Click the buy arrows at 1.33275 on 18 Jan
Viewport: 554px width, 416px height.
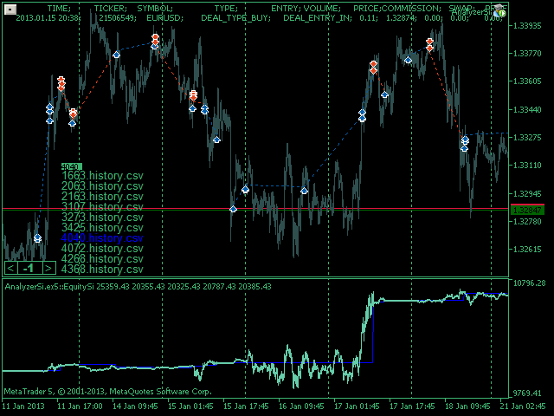tap(465, 143)
